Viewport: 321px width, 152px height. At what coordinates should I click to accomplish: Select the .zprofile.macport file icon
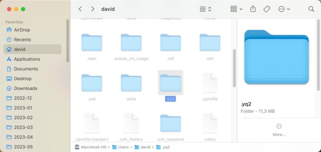tap(91, 124)
